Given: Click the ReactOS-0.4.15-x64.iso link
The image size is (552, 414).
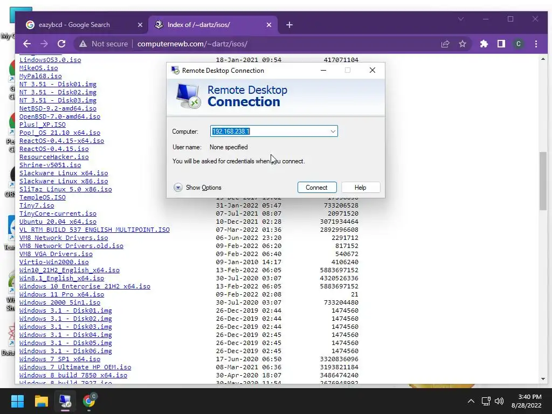Looking at the screenshot, I should point(61,141).
